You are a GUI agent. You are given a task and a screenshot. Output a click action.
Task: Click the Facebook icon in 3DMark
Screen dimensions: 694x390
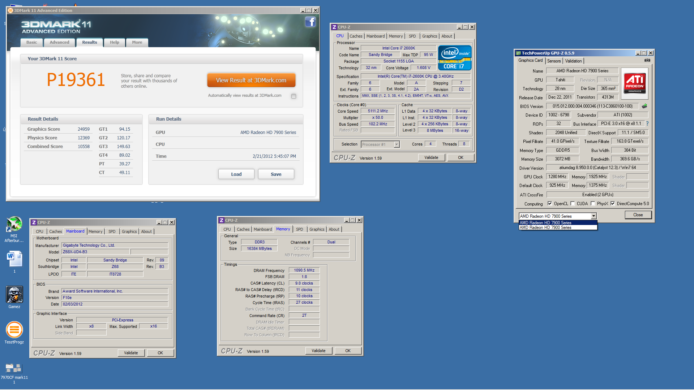tap(310, 22)
